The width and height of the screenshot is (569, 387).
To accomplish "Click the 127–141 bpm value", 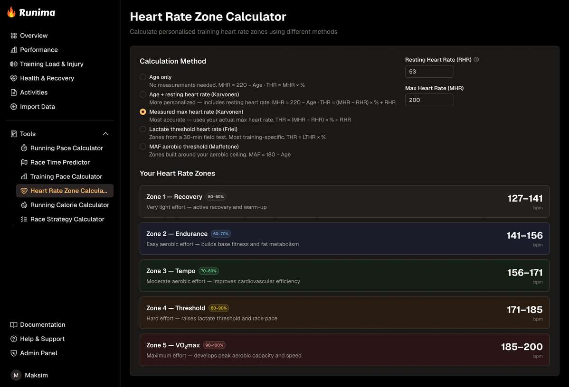I will point(525,199).
